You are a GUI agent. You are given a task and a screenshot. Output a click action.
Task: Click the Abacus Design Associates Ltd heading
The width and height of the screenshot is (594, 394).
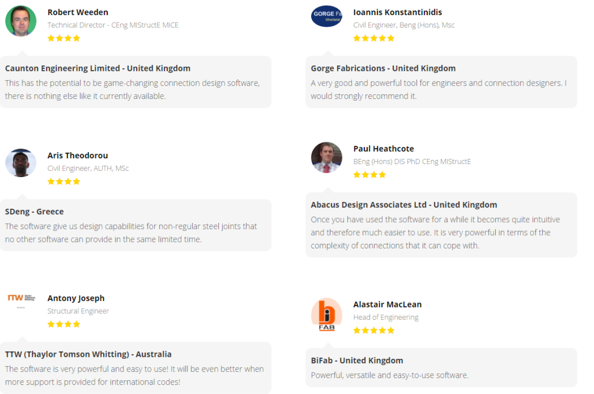pos(404,205)
